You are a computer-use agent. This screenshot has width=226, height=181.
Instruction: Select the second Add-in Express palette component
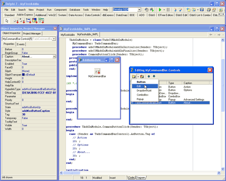click(22, 21)
